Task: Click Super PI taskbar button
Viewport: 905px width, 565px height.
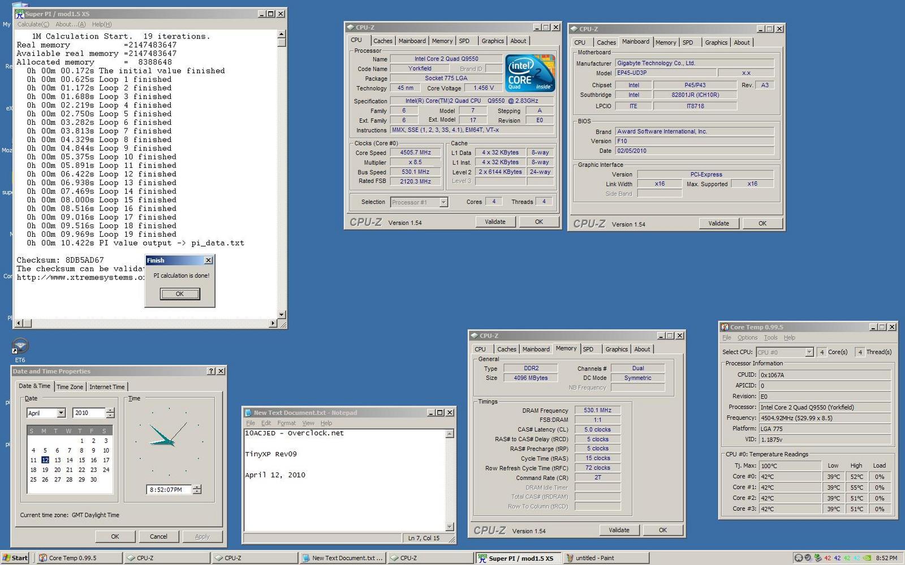Action: coord(518,558)
